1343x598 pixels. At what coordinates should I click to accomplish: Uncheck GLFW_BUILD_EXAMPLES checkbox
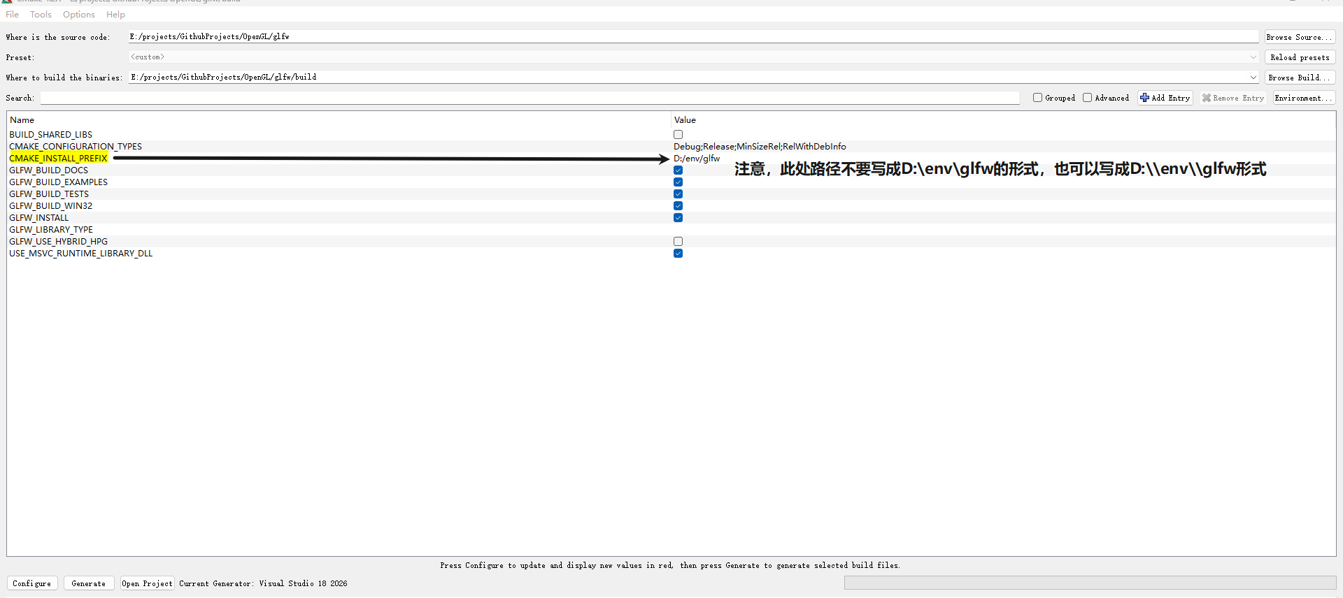point(678,182)
